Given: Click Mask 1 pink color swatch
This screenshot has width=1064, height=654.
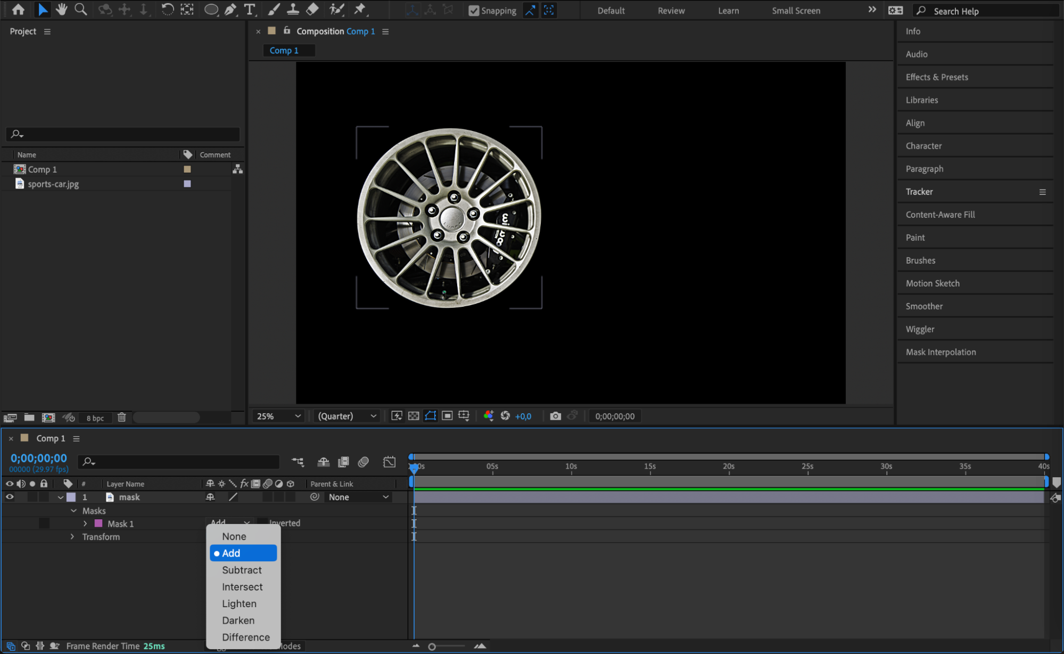Looking at the screenshot, I should click(x=98, y=524).
